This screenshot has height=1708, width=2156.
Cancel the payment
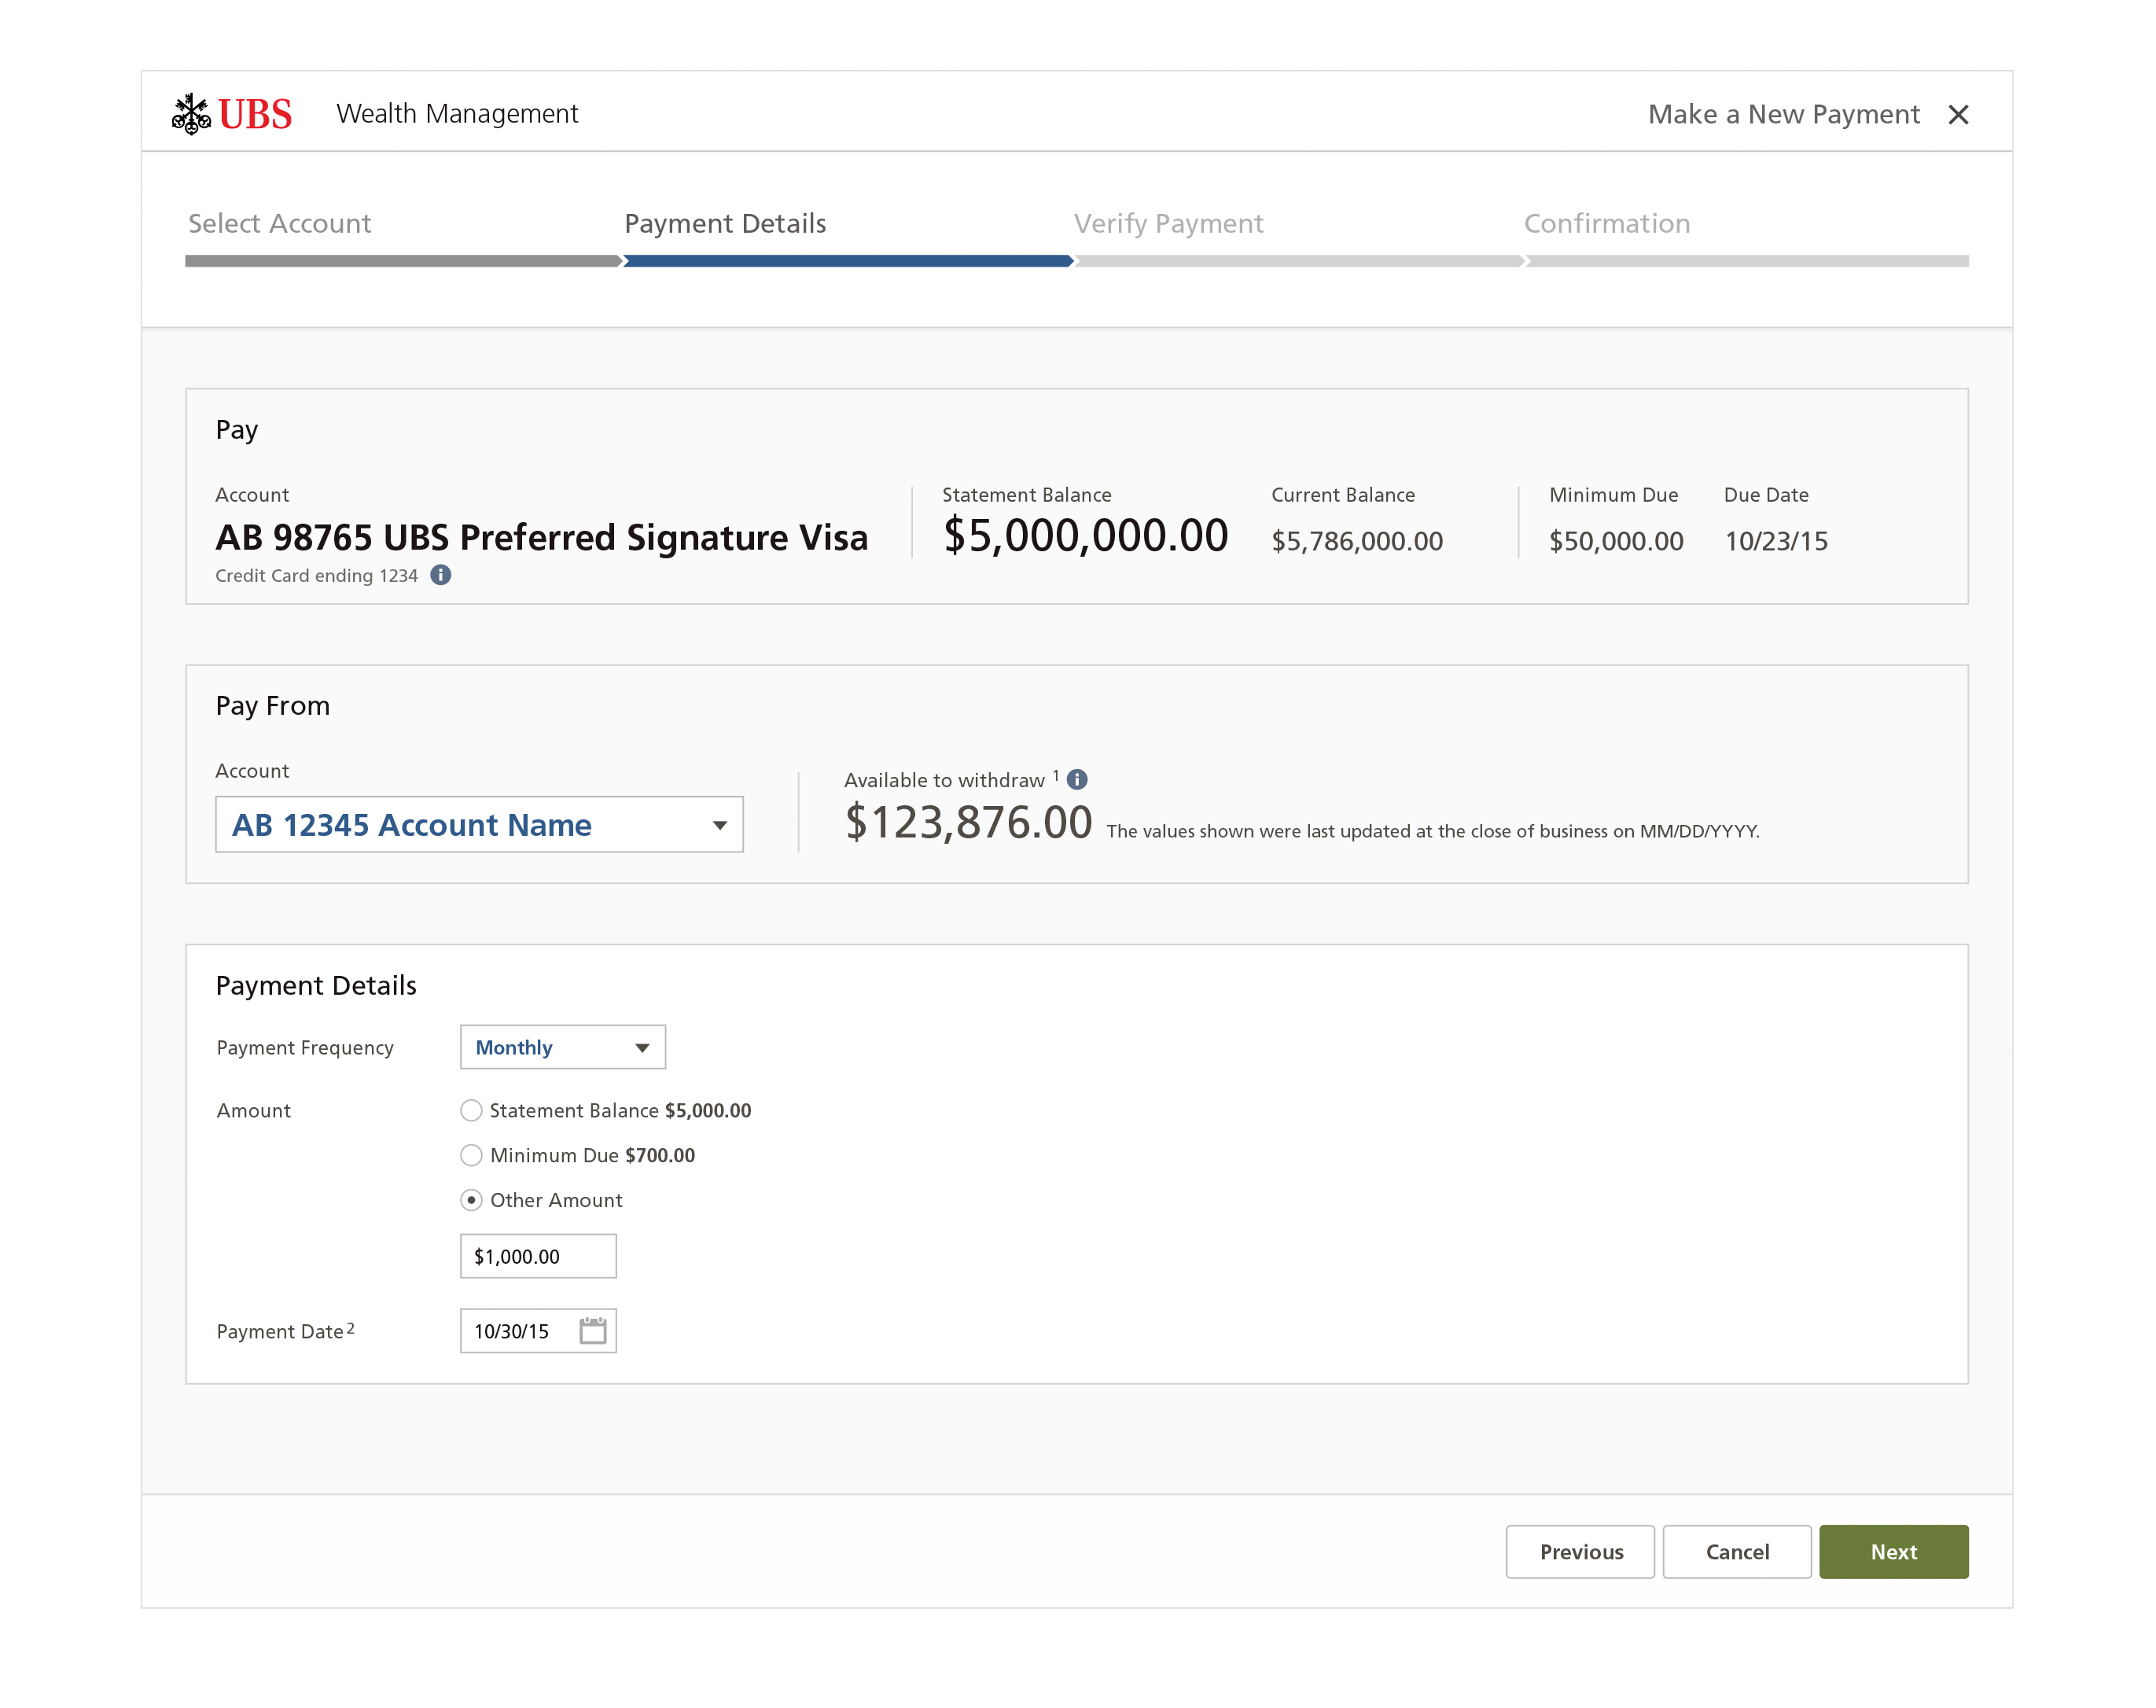(1736, 1551)
